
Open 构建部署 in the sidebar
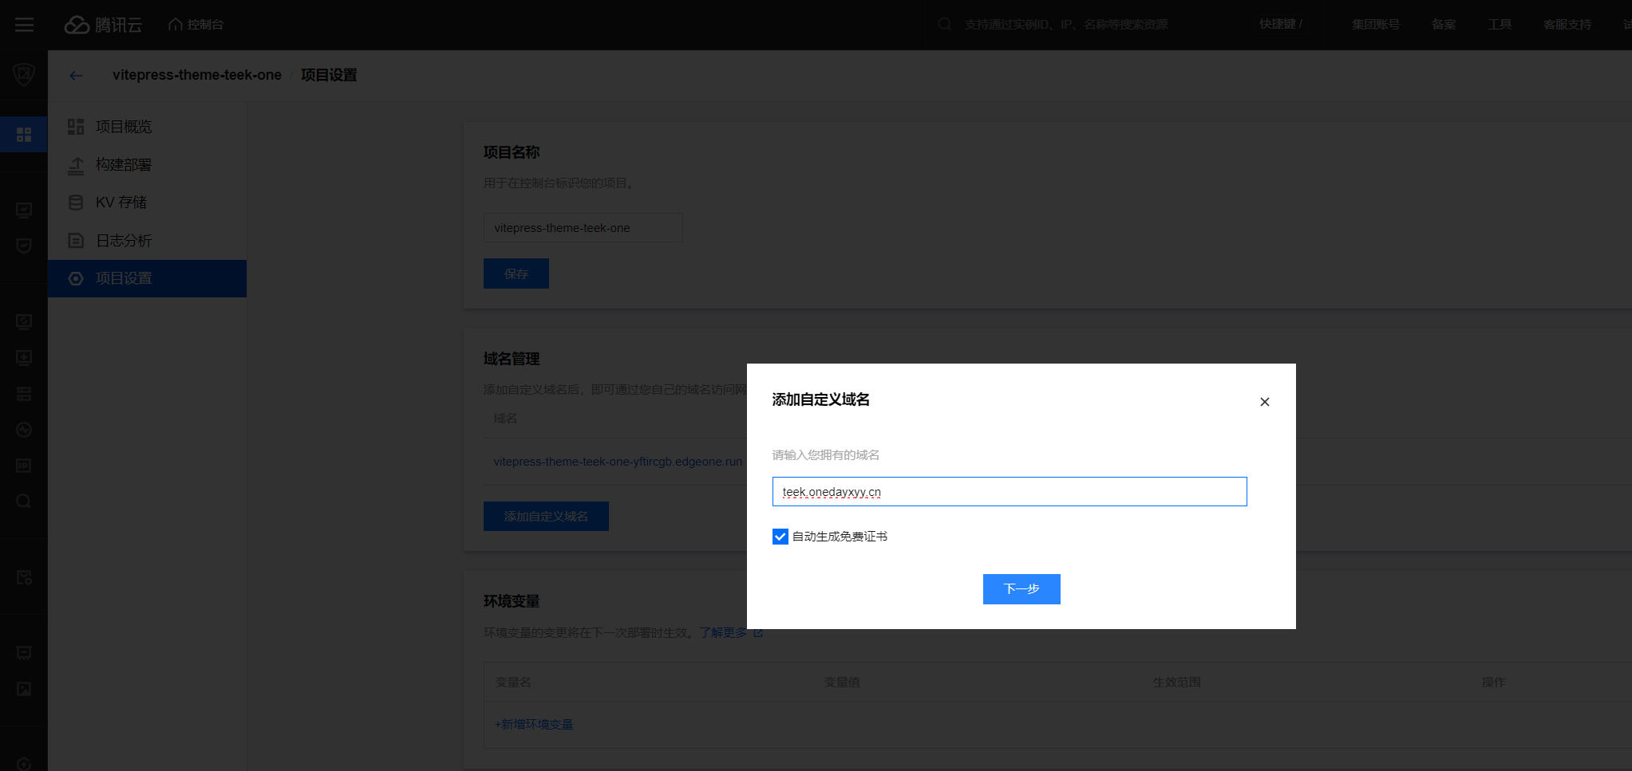point(124,165)
